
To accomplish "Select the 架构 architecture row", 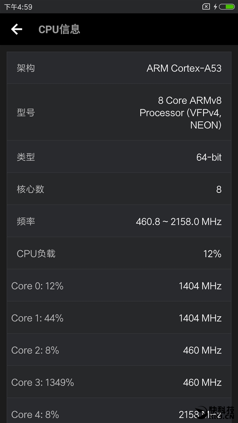I will (119, 68).
